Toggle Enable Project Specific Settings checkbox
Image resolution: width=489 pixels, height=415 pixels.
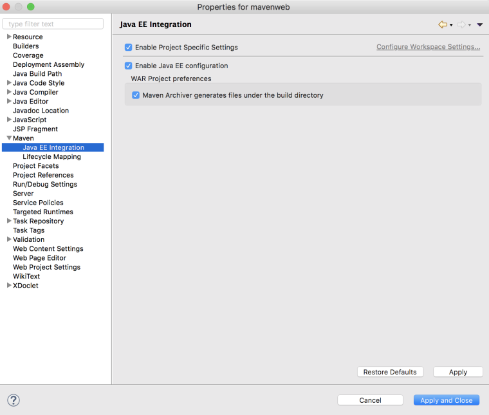point(128,48)
